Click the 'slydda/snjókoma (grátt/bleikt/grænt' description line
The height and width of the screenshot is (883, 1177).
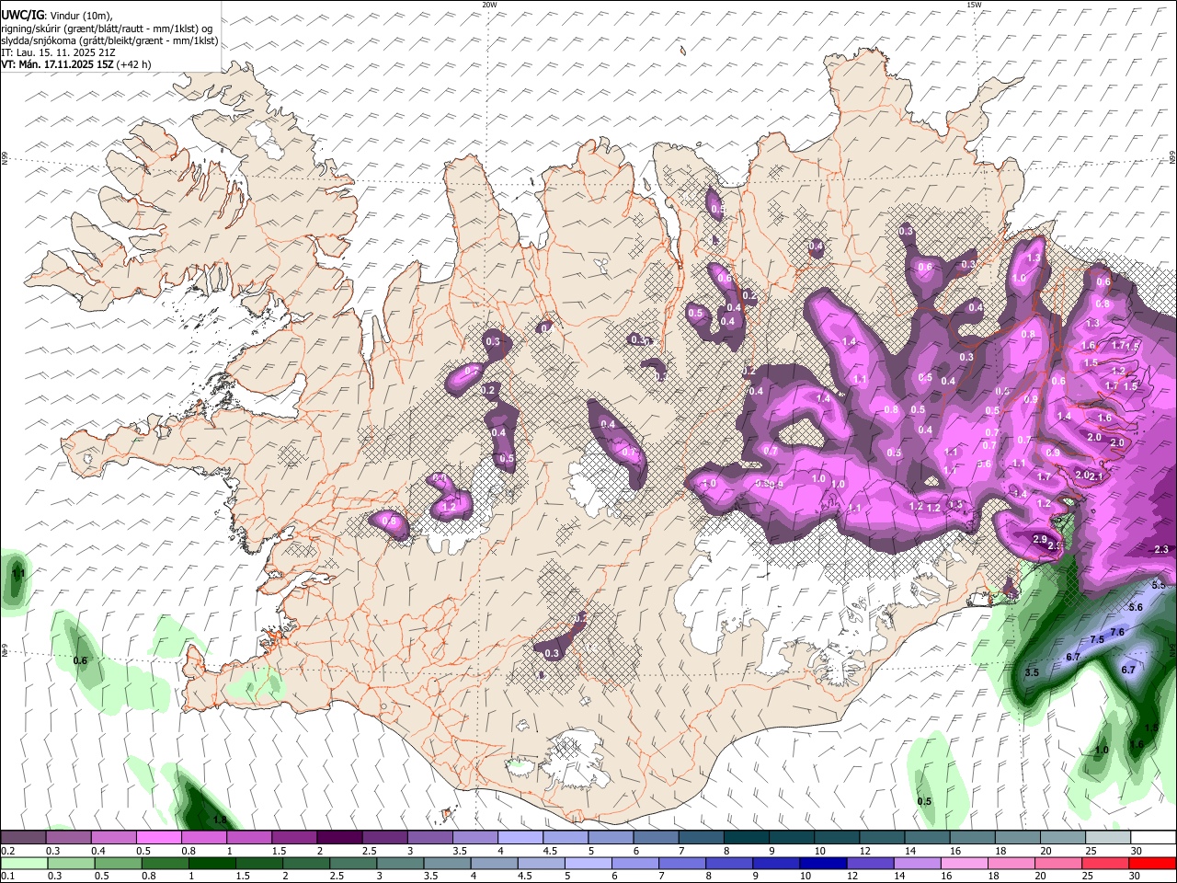(109, 40)
